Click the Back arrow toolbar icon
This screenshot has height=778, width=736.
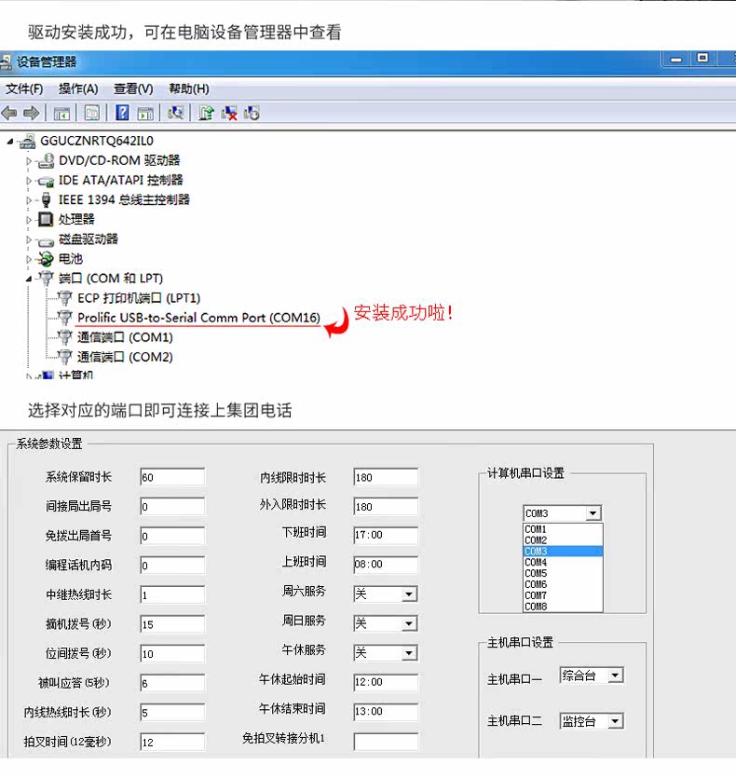[x=9, y=113]
